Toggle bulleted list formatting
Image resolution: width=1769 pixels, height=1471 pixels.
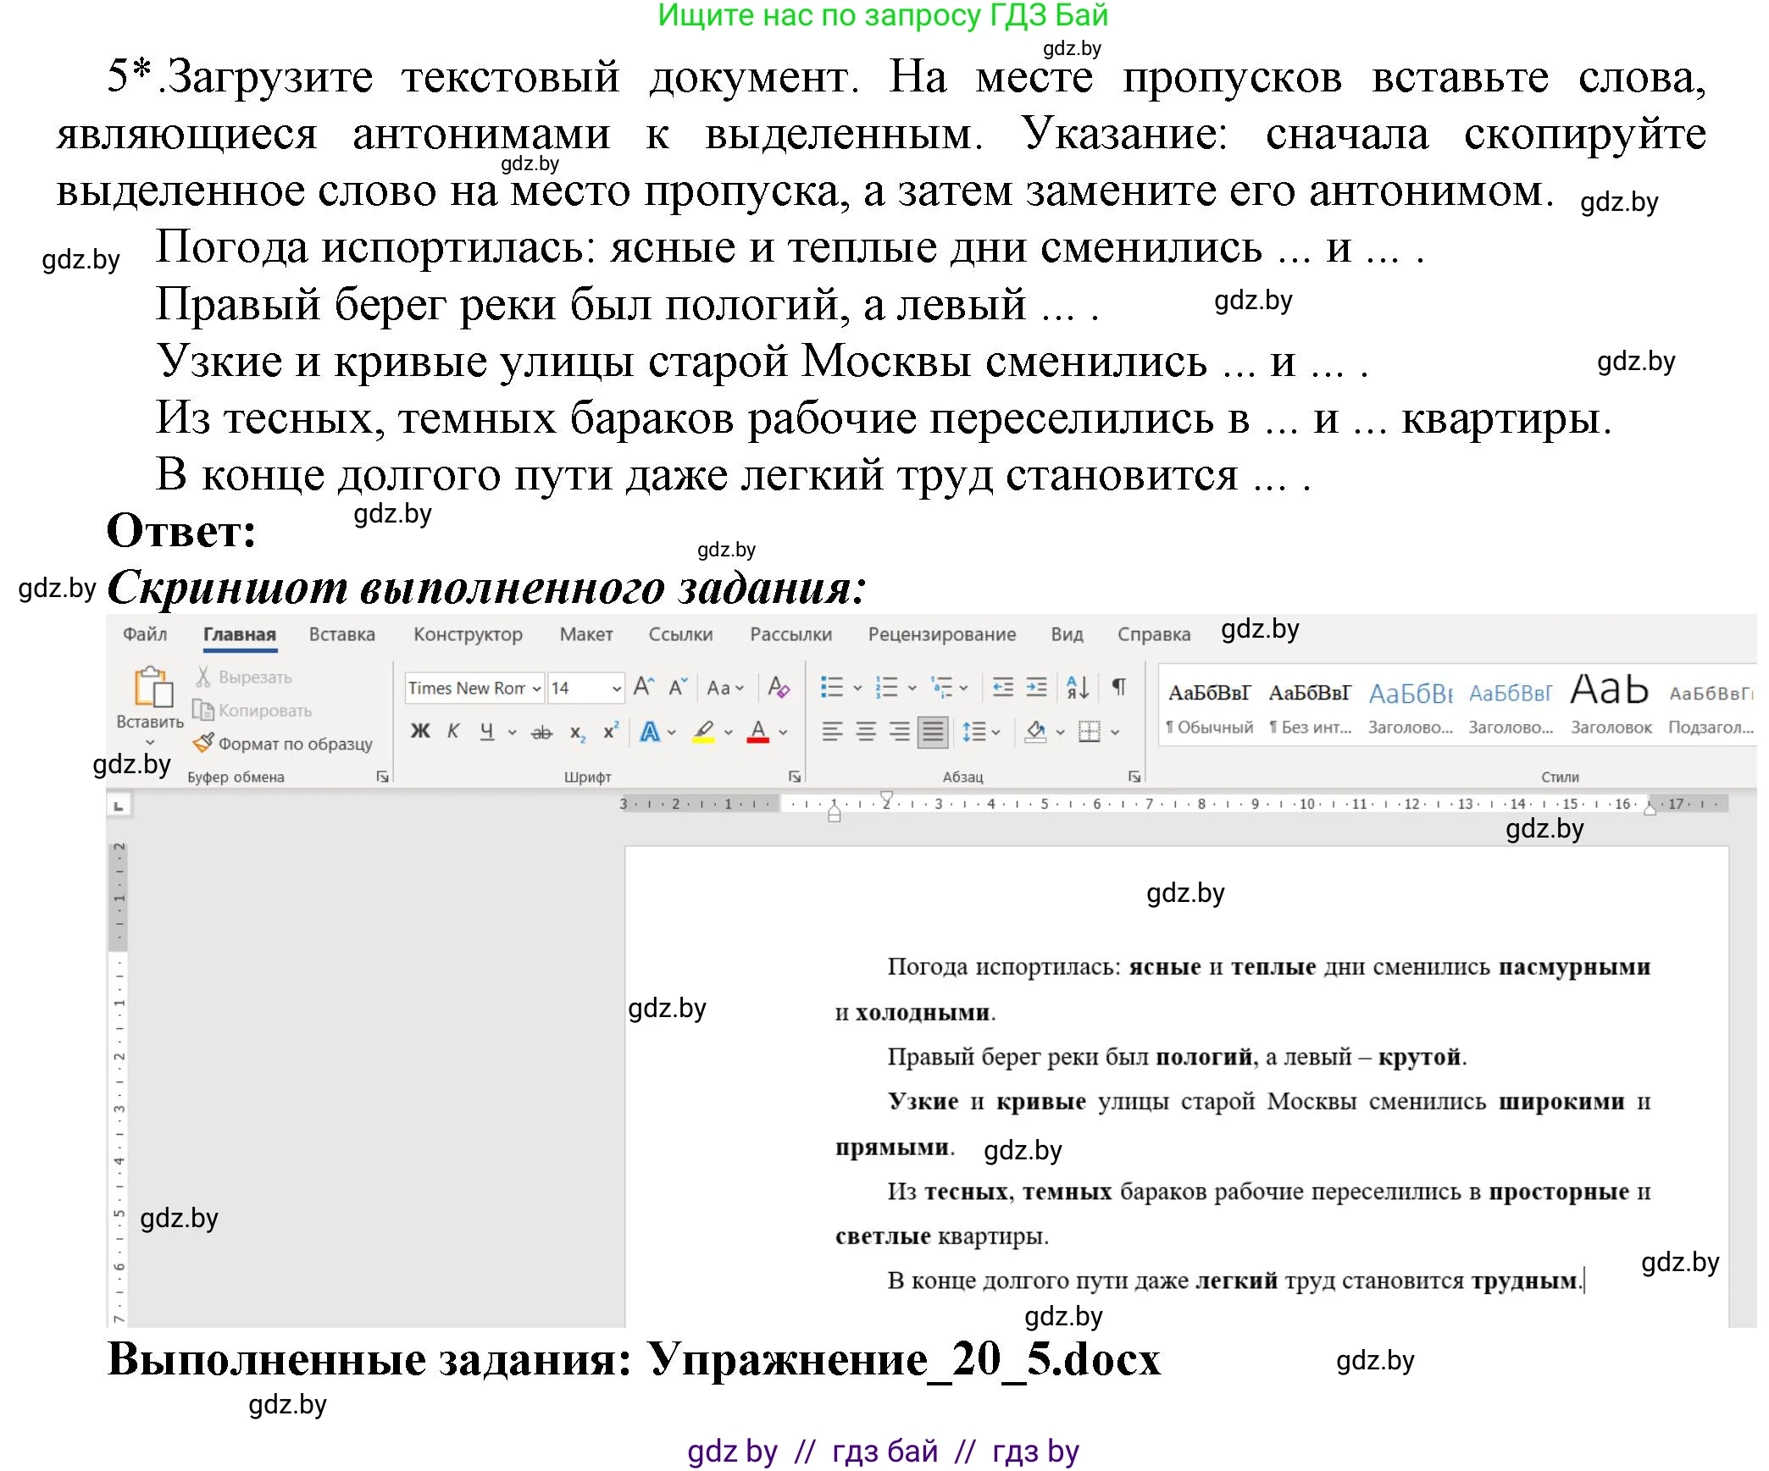(832, 687)
